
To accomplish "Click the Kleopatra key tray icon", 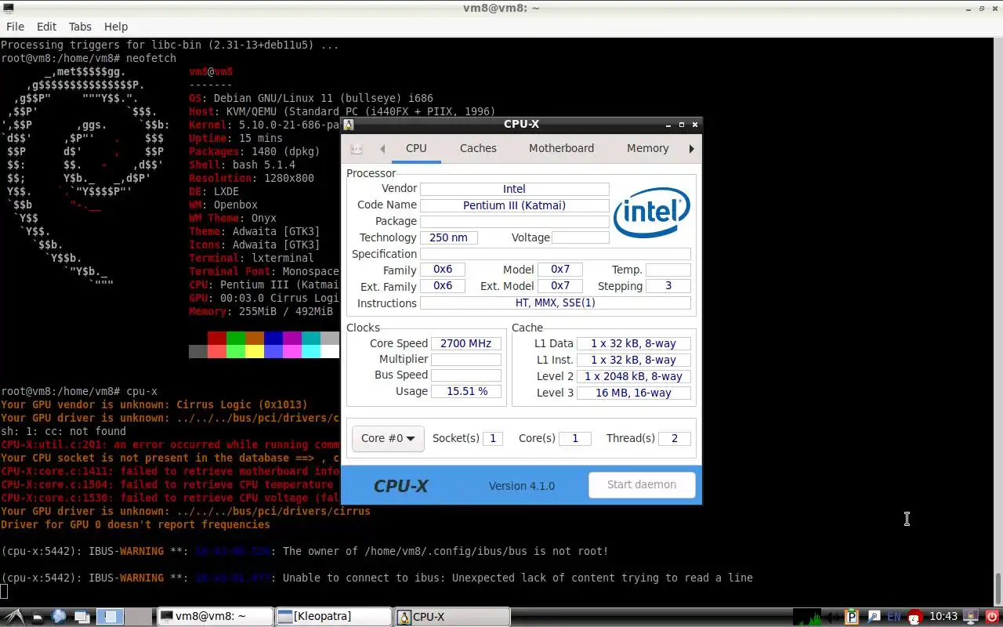I will pos(874,617).
